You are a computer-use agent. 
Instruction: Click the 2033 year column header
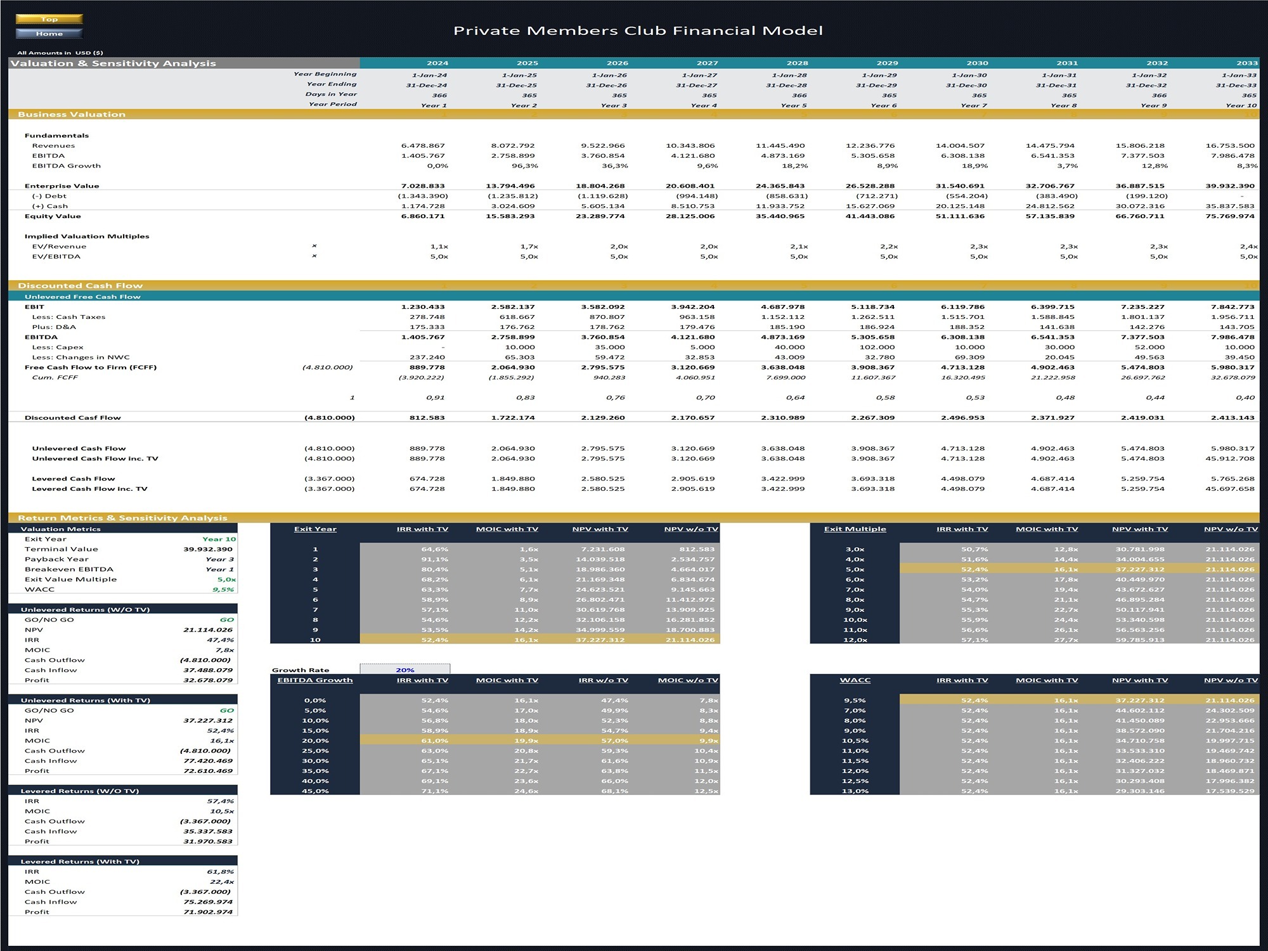tap(1246, 63)
